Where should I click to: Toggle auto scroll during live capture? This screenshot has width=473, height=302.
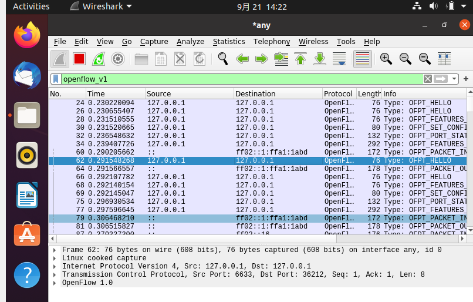339,59
